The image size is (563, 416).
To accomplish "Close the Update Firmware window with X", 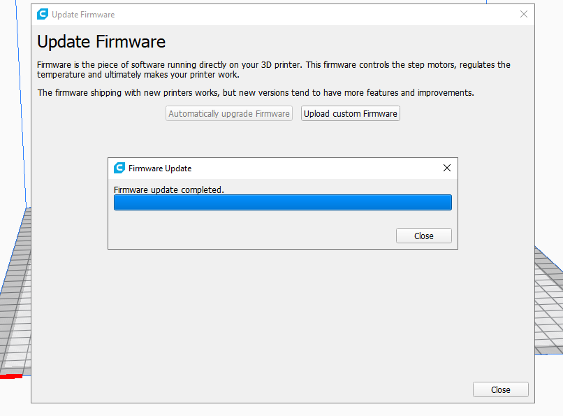I will click(x=524, y=14).
